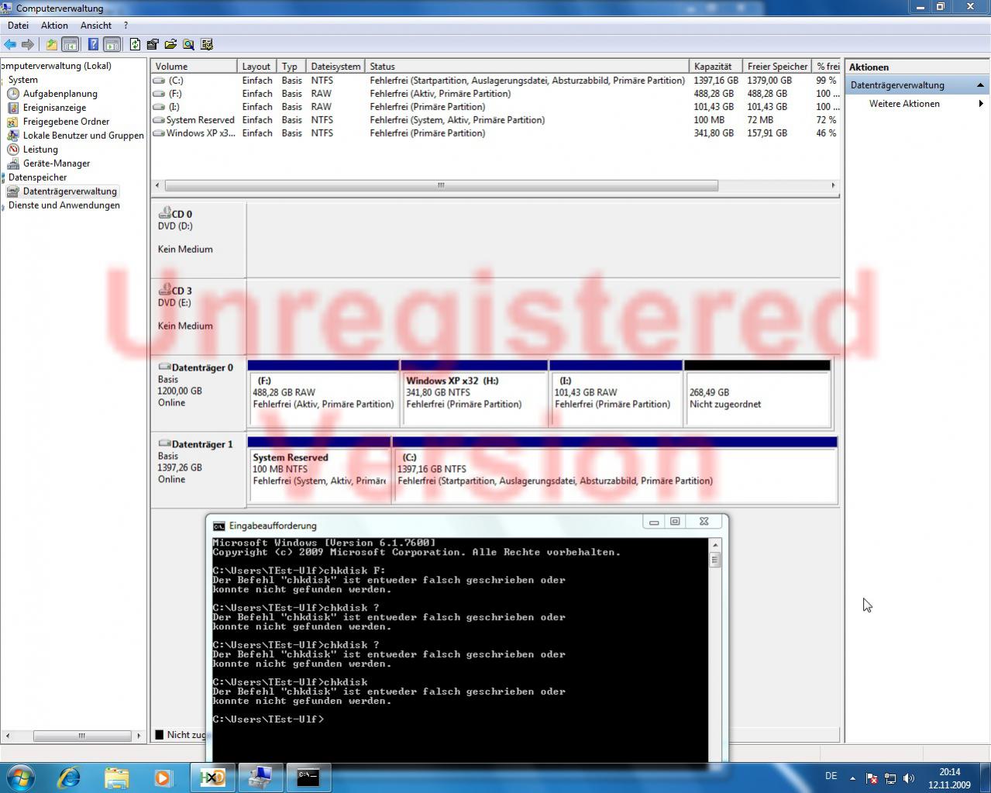Sort by the Dateisystem column header
The height and width of the screenshot is (793, 991).
335,67
